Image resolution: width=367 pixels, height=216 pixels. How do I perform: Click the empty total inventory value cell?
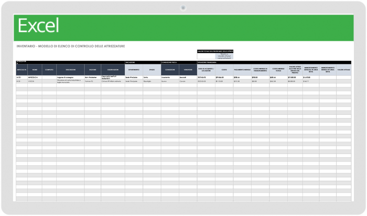coord(206,56)
